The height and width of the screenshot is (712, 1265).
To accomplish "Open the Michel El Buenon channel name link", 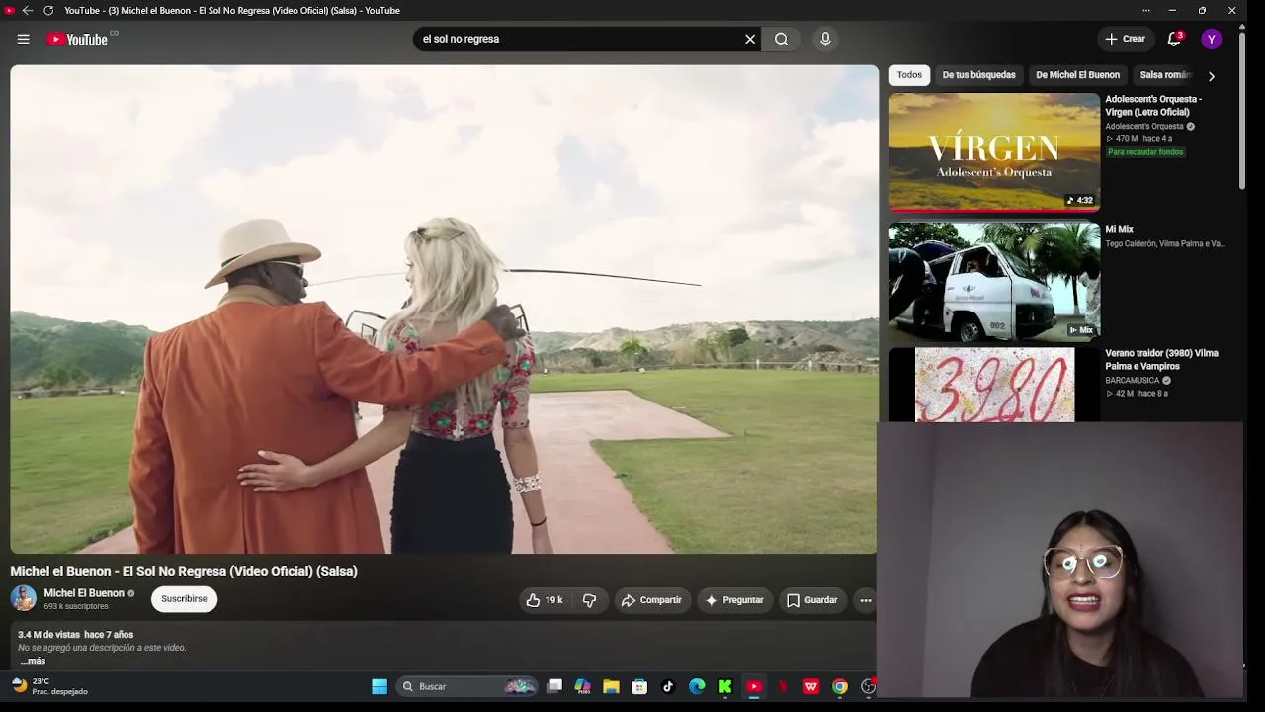I will click(84, 593).
